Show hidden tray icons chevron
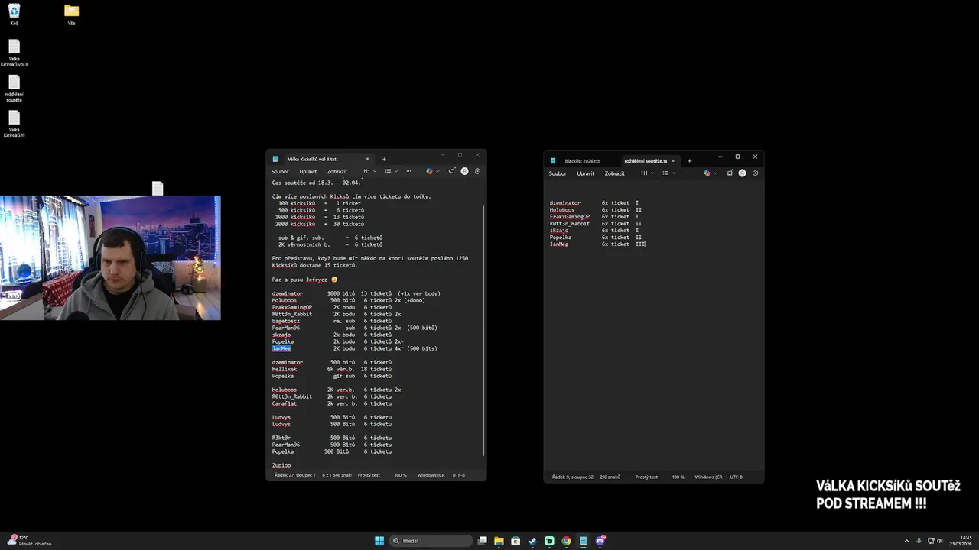Viewport: 979px width, 550px height. [x=907, y=541]
